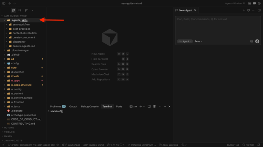The height and width of the screenshot is (147, 263).
Task: Open archetype.properties file
Action: (23, 115)
